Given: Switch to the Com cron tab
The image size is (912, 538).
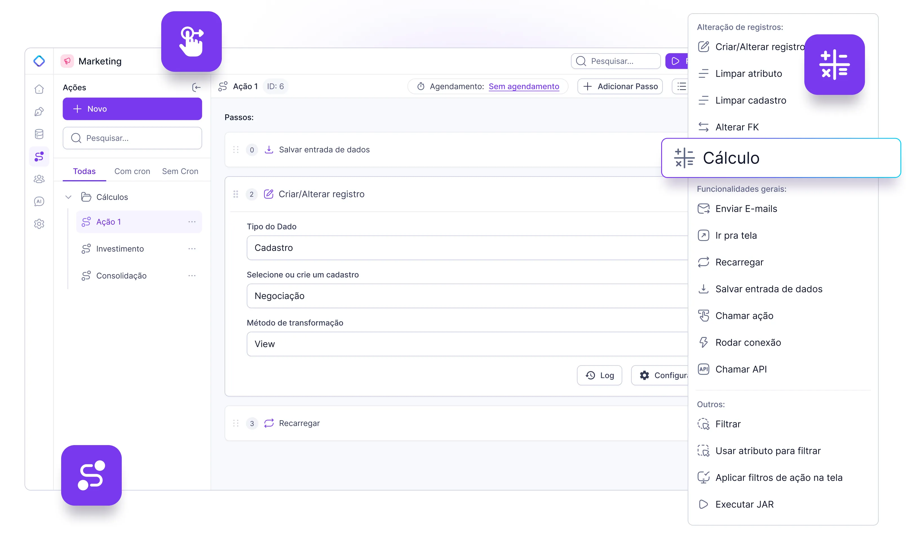Looking at the screenshot, I should point(132,171).
